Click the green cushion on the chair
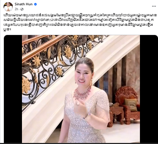The image size is (158, 144). [x=131, y=104]
